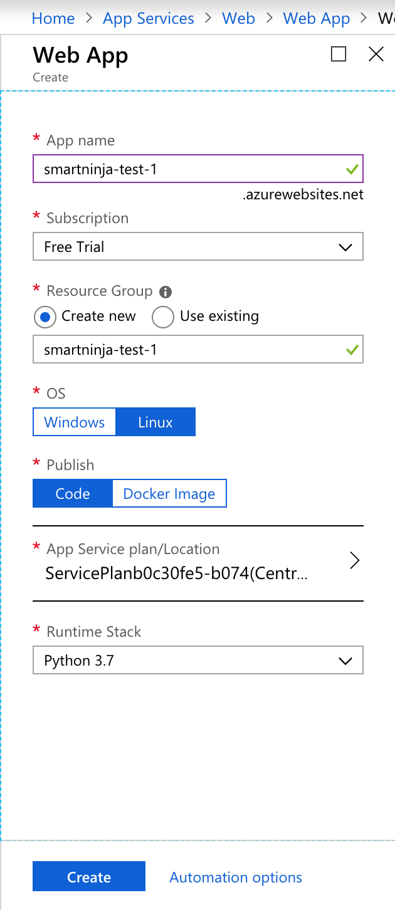The image size is (395, 910).
Task: Click the App name input field
Action: 188,169
